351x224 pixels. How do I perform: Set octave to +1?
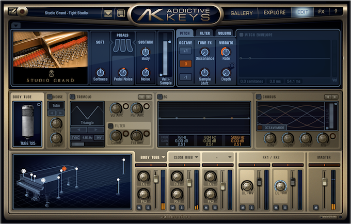point(186,51)
